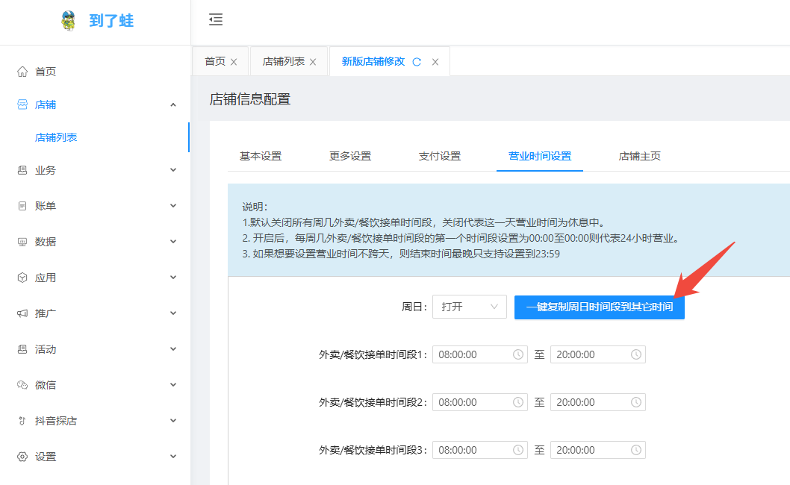Collapse sidebar with the menu fold icon
Screen dimensions: 790x485
[x=216, y=19]
